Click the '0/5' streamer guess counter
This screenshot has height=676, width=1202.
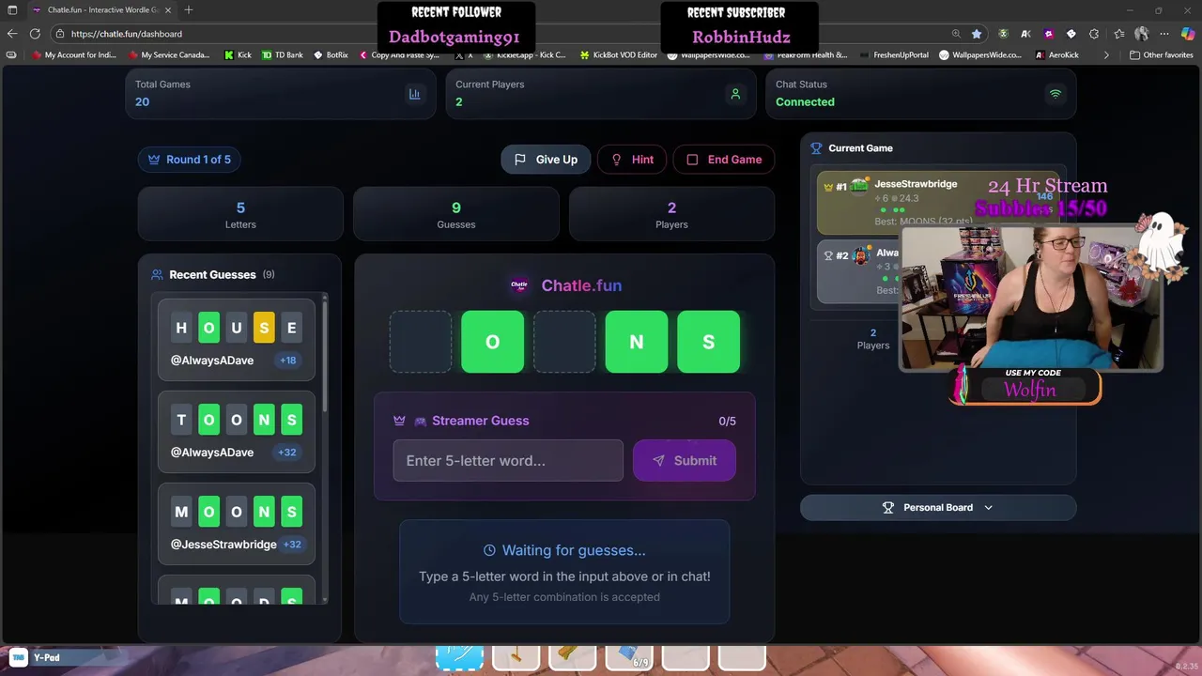727,421
